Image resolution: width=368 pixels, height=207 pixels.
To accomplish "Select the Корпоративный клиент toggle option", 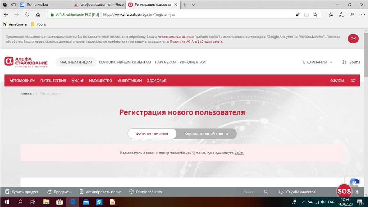I will (206, 134).
